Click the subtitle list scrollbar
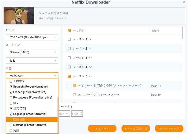The width and height of the screenshot is (188, 134). click(58, 115)
